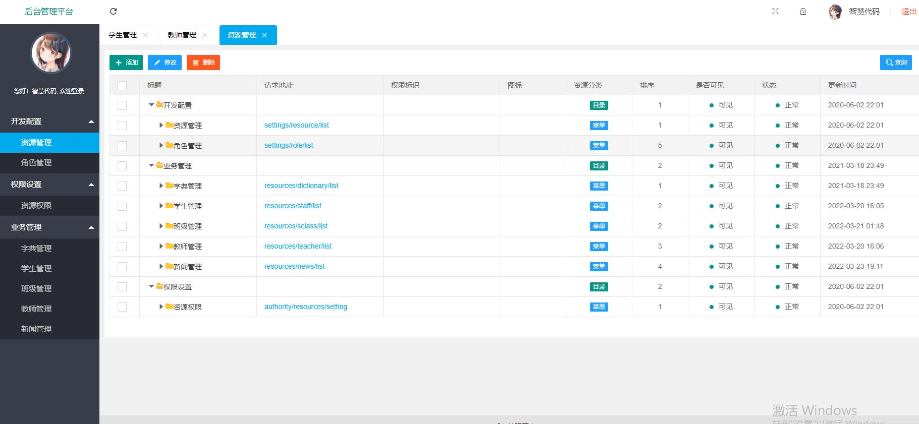
Task: Check the 资源权限 row checkbox
Action: point(122,307)
